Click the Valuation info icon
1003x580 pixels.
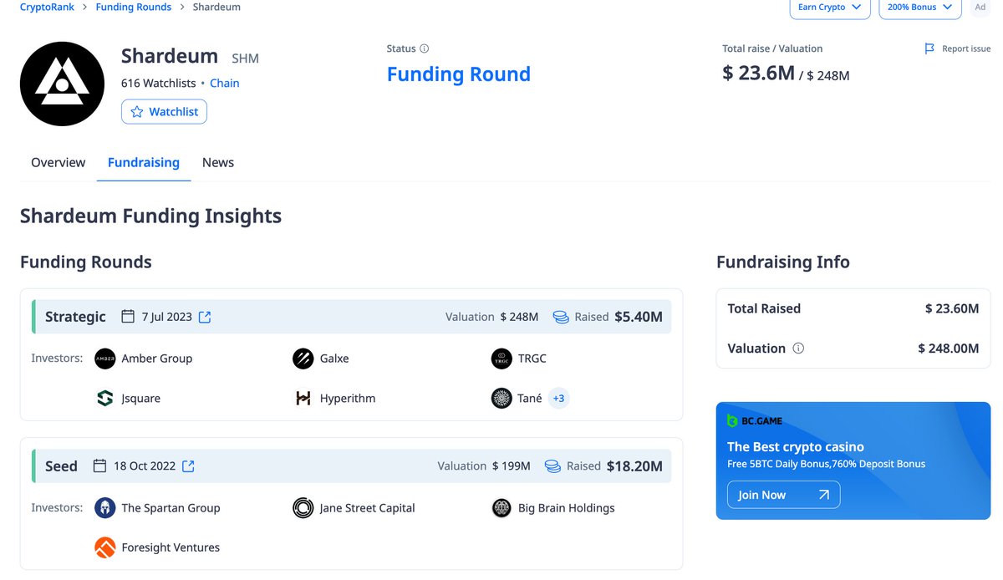tap(798, 349)
